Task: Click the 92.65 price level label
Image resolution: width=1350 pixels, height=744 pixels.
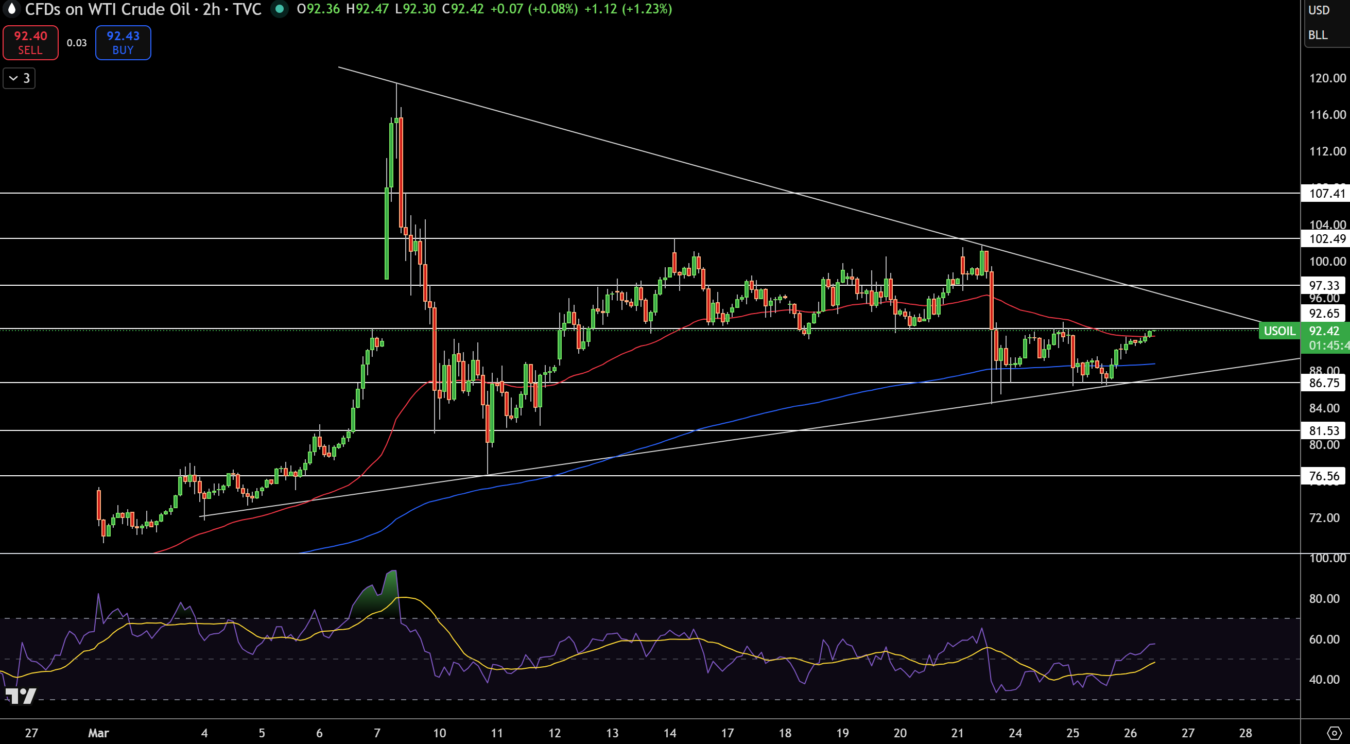Action: coord(1323,314)
